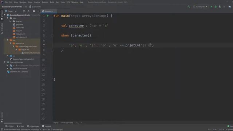Open the Code menu
Screen dimensions: 233x131
[30, 2]
